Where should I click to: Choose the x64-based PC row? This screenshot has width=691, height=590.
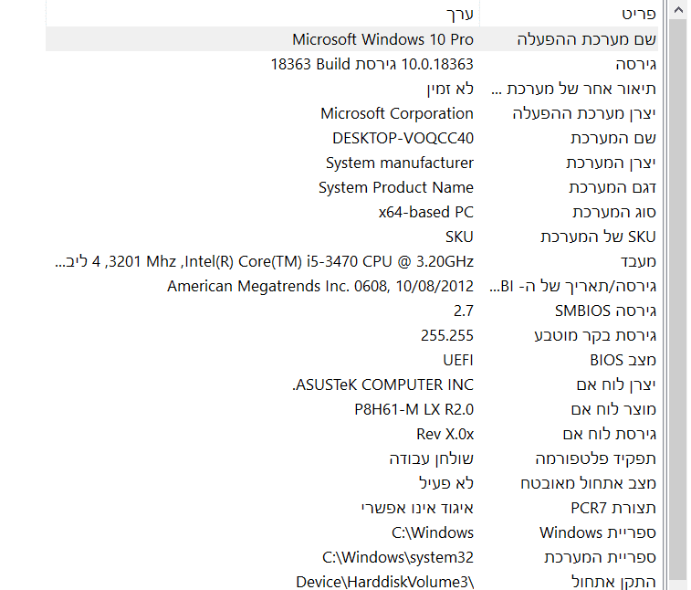click(425, 212)
